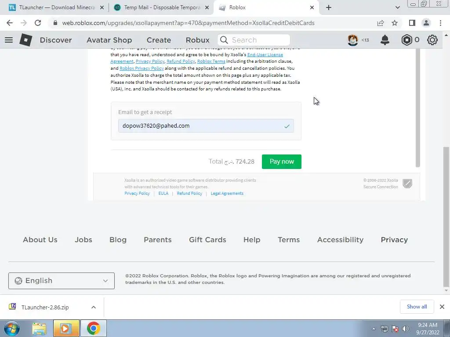Open the Robux menu item
The height and width of the screenshot is (337, 450).
point(197,40)
